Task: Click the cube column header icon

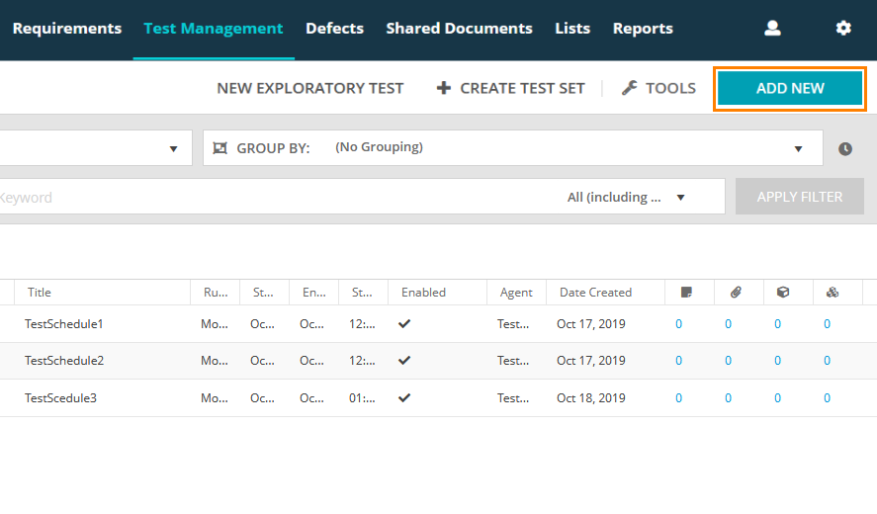Action: [x=783, y=293]
